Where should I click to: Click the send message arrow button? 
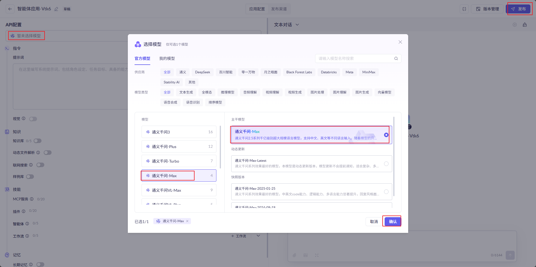[x=510, y=255]
